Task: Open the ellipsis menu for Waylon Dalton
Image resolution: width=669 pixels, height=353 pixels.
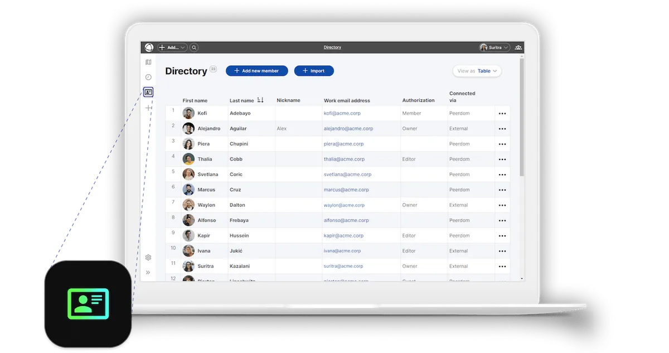Action: [501, 205]
